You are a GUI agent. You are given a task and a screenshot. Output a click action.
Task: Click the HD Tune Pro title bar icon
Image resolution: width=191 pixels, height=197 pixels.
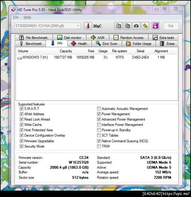[x=13, y=10]
